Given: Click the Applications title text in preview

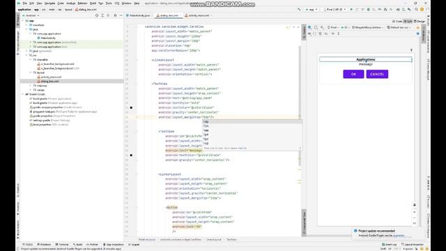Looking at the screenshot, I should pyautogui.click(x=365, y=59).
